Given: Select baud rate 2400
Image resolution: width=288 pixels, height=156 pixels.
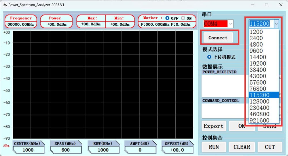Looking at the screenshot, I should click(x=264, y=38).
